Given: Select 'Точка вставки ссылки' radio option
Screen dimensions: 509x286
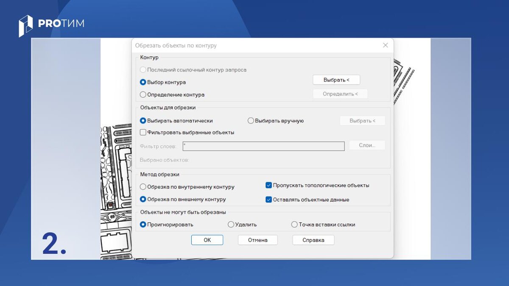Looking at the screenshot, I should (294, 225).
